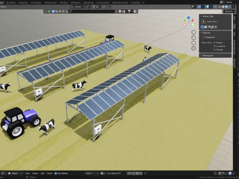Collapse the Transform subpanel

pyautogui.click(x=204, y=37)
